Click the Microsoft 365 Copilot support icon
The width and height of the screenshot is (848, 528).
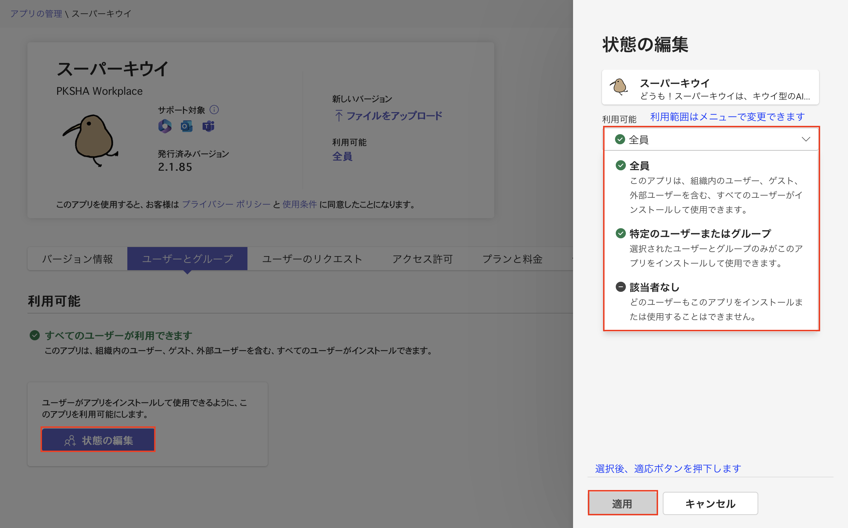165,126
